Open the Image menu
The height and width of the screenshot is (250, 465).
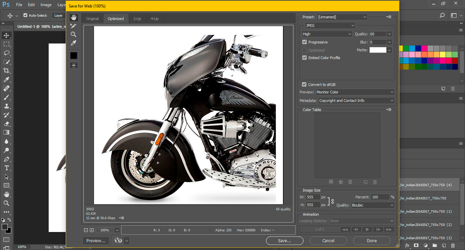[x=46, y=5]
